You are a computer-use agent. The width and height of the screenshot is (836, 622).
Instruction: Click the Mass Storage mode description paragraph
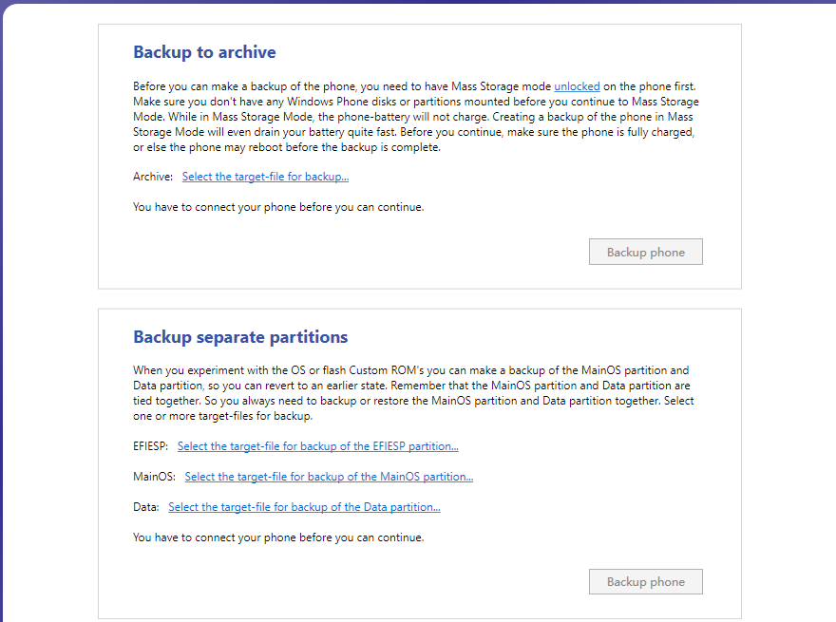[415, 117]
